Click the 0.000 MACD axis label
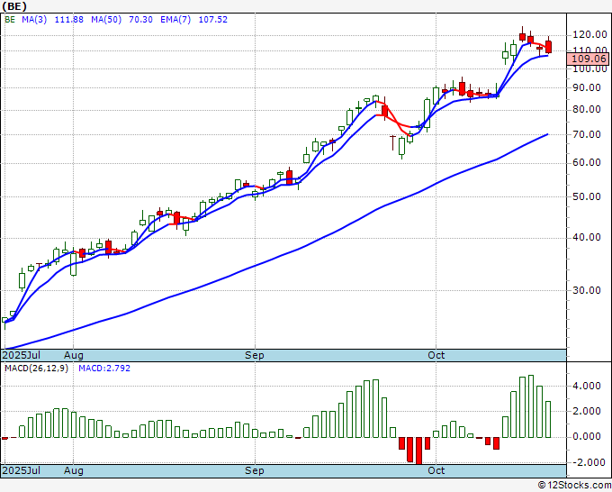The width and height of the screenshot is (612, 492). (x=589, y=436)
